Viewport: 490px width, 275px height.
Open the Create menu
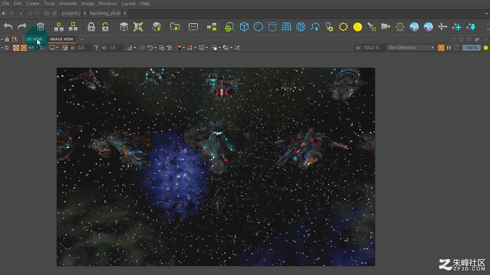tap(33, 3)
